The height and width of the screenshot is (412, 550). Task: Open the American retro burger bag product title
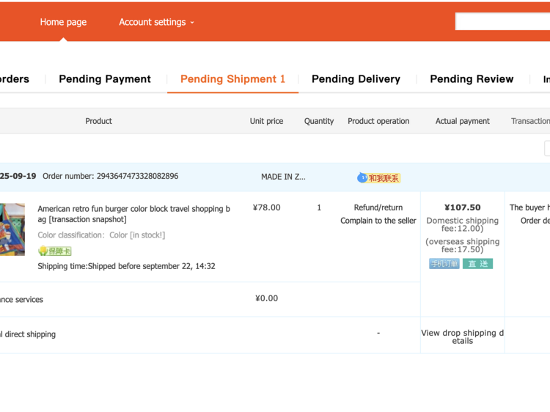[133, 214]
